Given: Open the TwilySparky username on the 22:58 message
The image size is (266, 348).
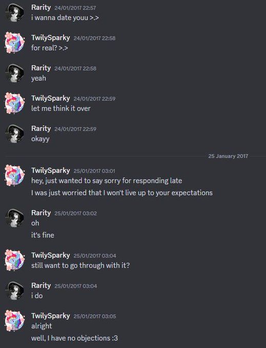Looking at the screenshot, I should 51,38.
